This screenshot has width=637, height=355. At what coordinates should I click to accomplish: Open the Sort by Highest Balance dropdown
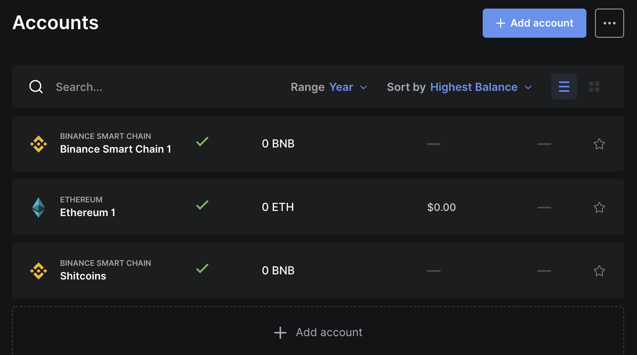click(x=460, y=87)
